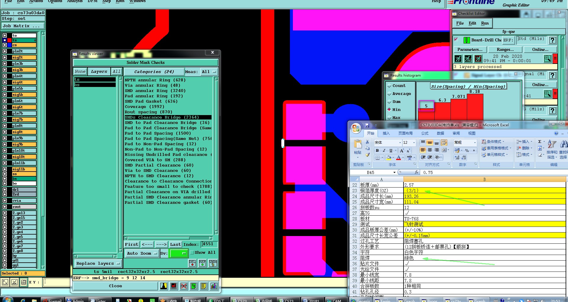The height and width of the screenshot is (302, 568).
Task: Open the Analysis menu in main menu bar
Action: (x=75, y=1)
